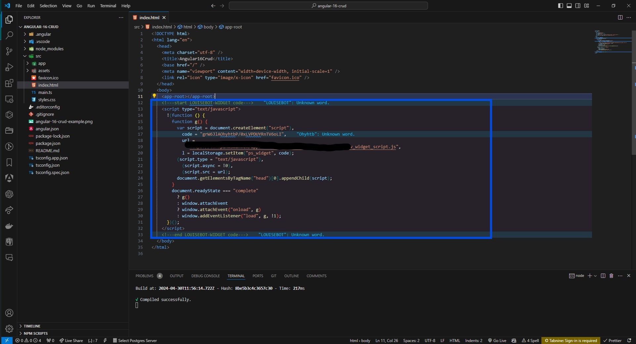Open Run and Debug view
Screen dimensions: 636x344
(x=9, y=67)
